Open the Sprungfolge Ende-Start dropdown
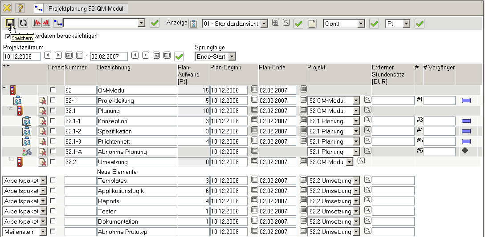 pos(232,56)
